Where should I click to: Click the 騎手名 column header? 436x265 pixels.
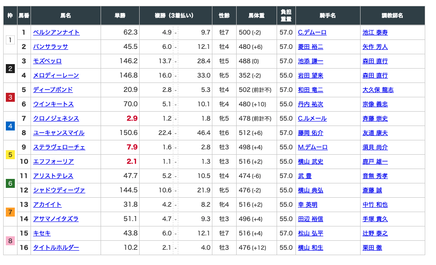pos(328,16)
